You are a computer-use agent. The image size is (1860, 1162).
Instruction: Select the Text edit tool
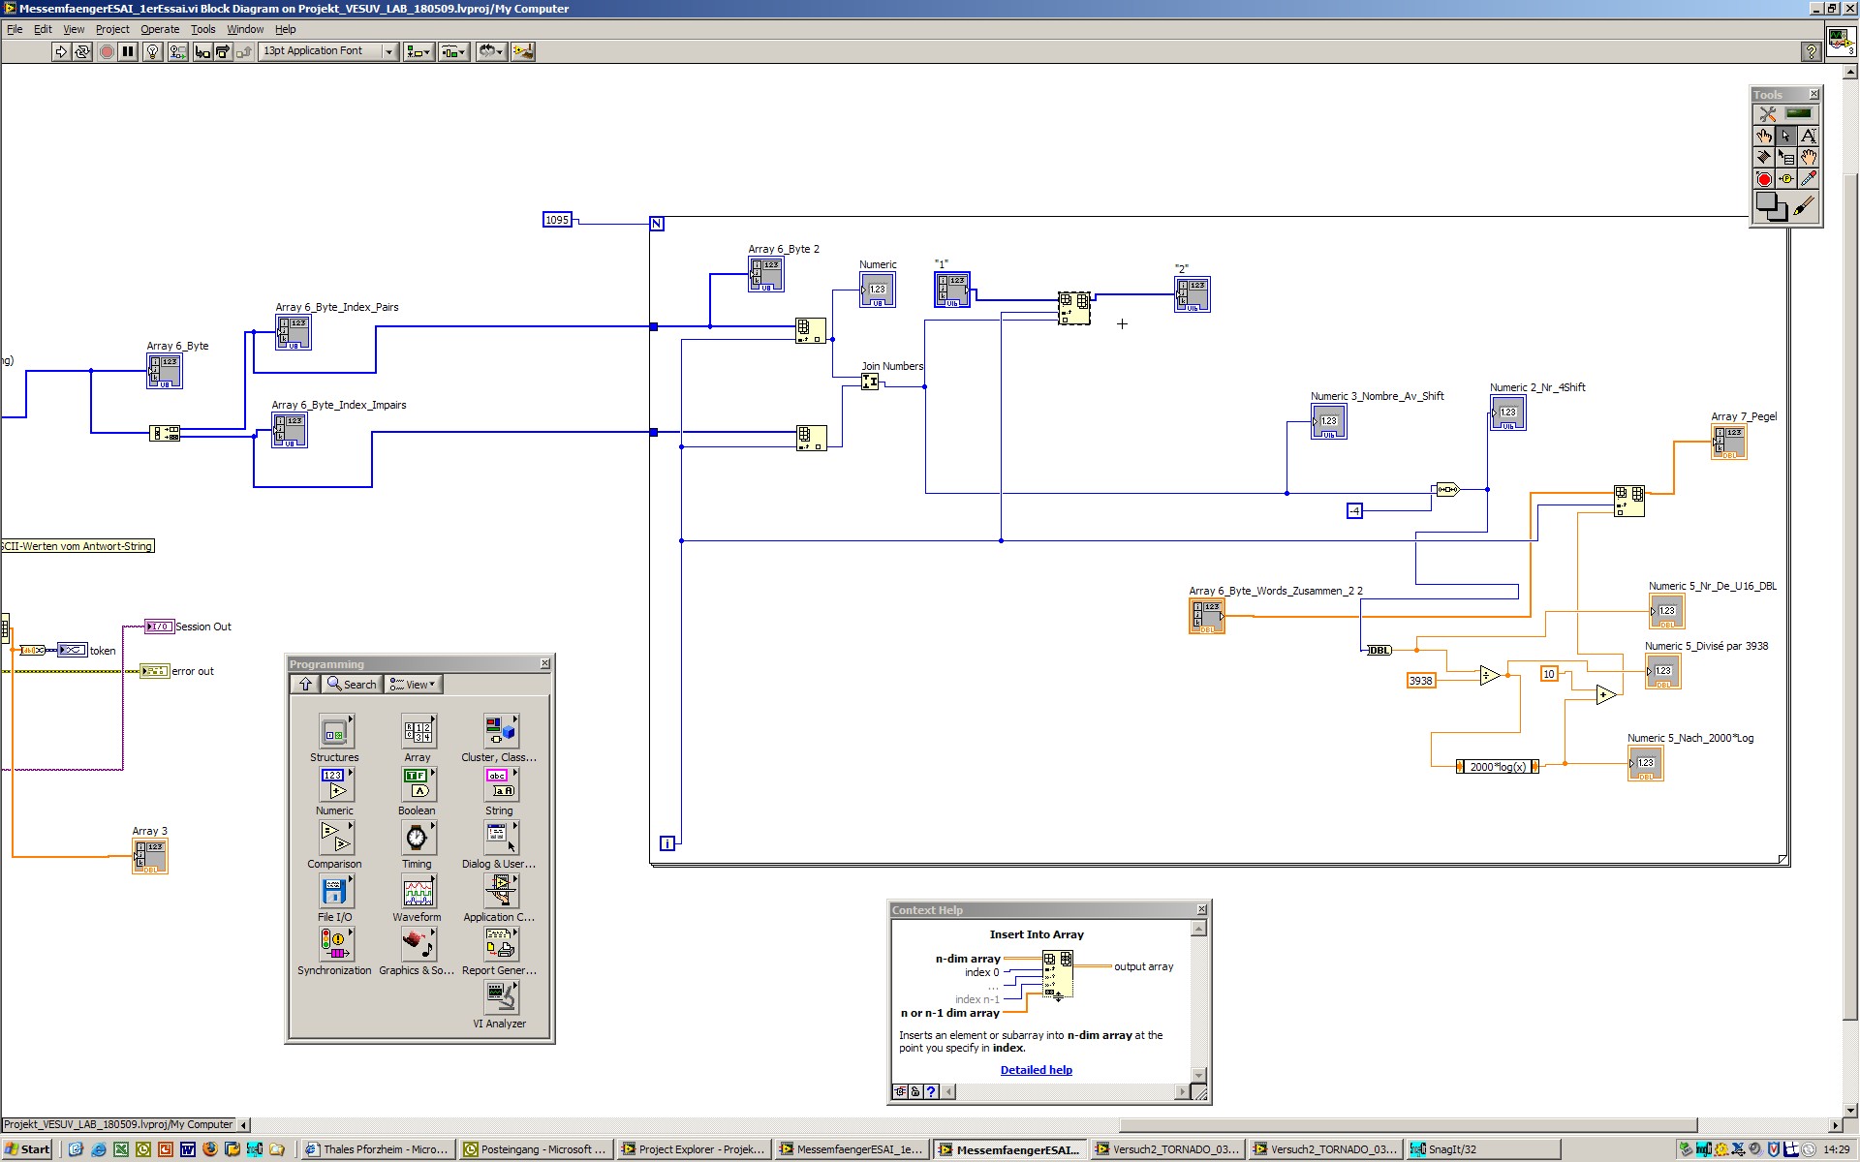(1808, 136)
